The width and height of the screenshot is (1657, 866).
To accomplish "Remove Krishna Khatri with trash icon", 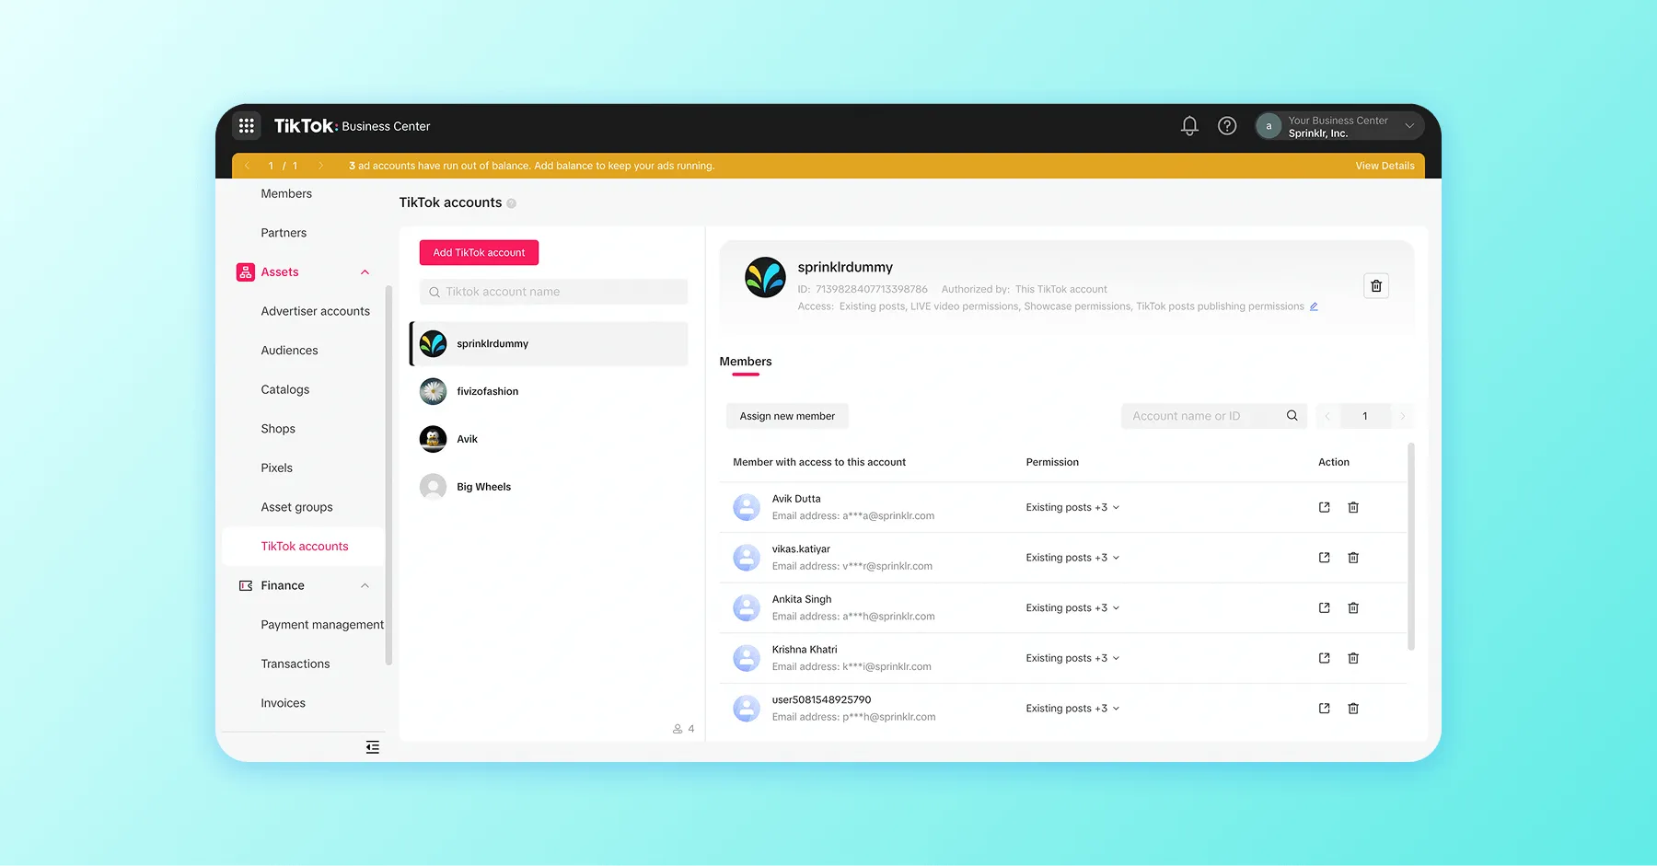I will point(1353,658).
